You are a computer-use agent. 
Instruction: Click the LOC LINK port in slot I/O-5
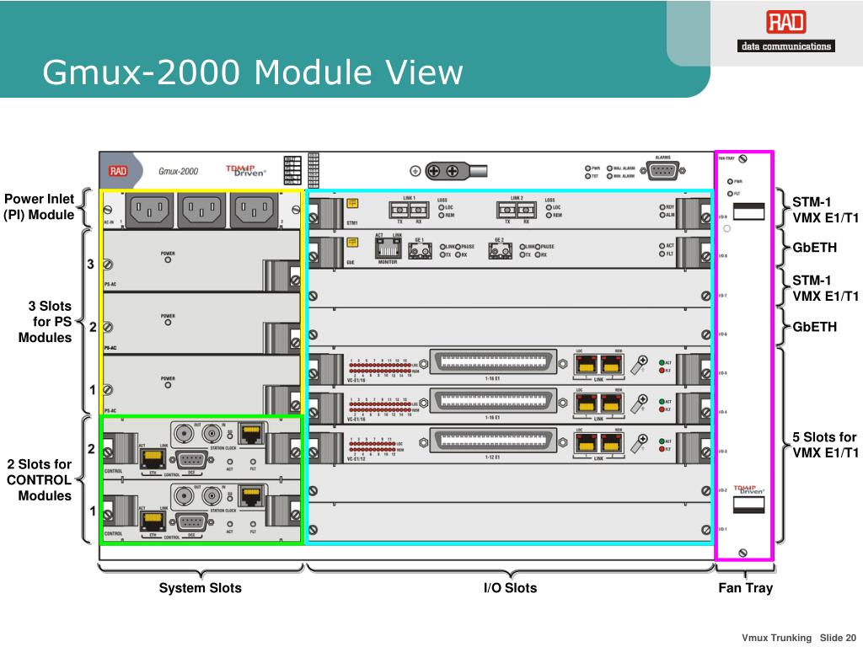pyautogui.click(x=587, y=365)
